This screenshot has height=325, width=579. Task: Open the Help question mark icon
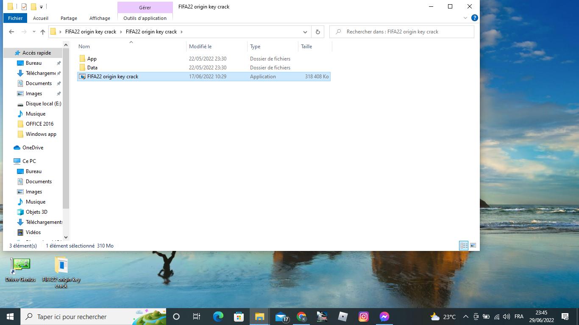coord(475,18)
